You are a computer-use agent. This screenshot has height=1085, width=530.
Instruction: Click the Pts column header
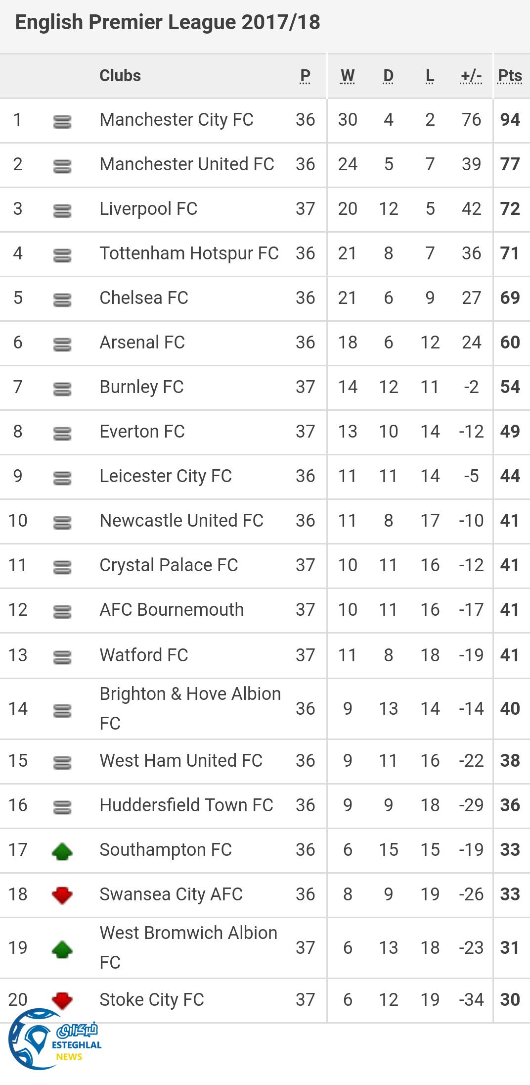(x=510, y=76)
